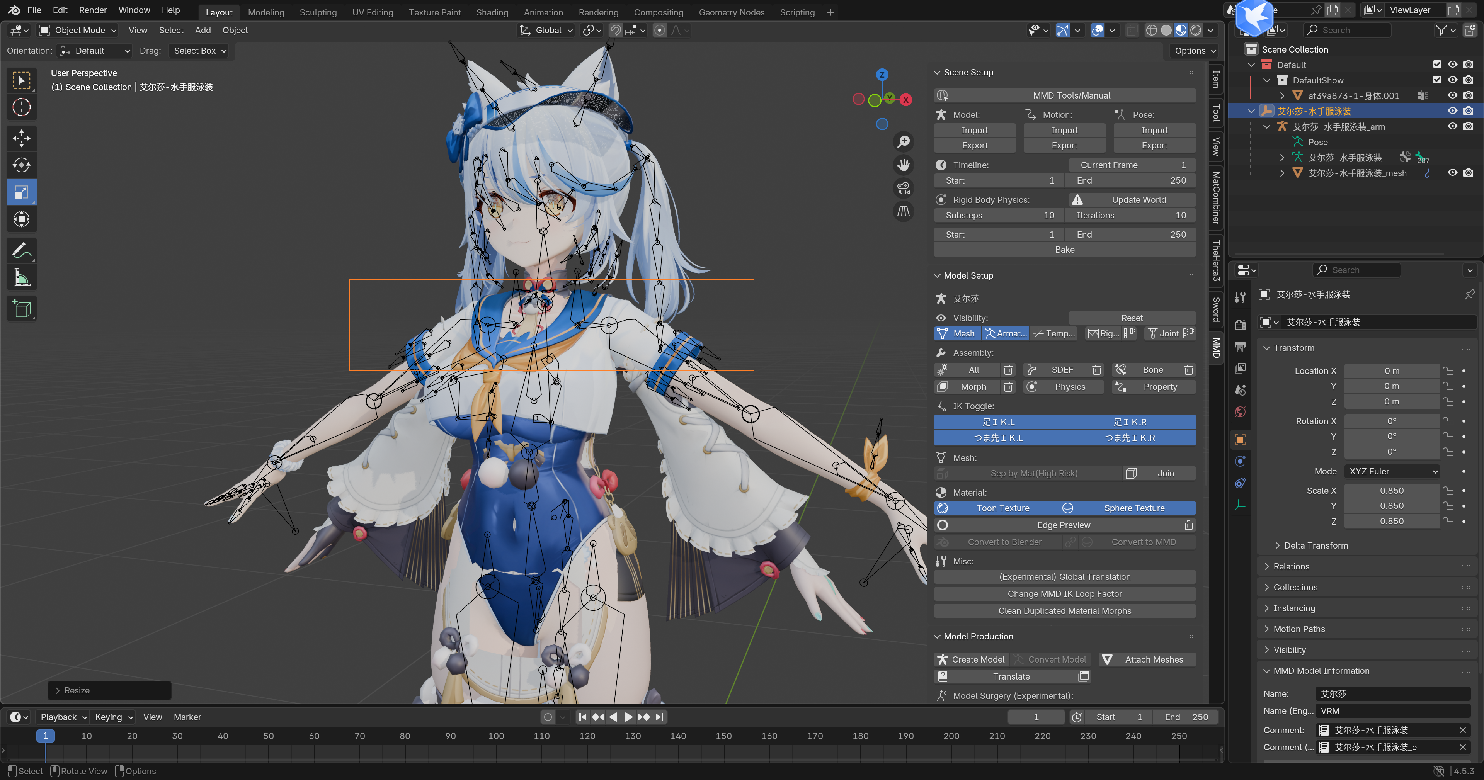1484x780 pixels.
Task: Select the Rotate tool in toolbar
Action: 21,165
